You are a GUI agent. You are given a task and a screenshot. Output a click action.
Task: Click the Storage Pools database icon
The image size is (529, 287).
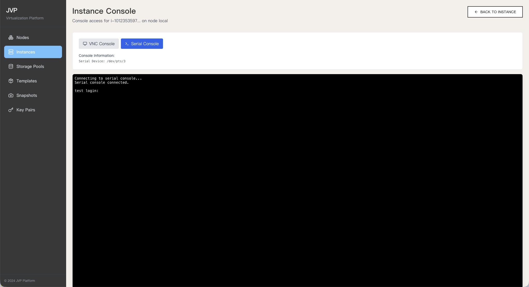(x=11, y=66)
